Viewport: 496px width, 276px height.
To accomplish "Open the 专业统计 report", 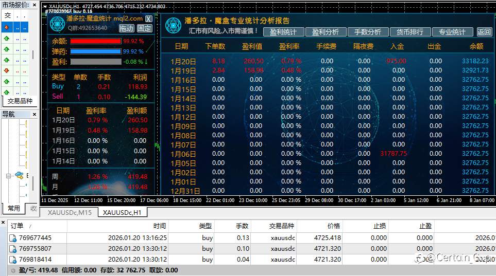I will point(452,32).
